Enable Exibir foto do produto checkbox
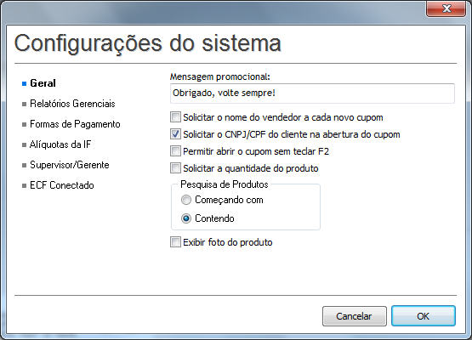This screenshot has width=472, height=340. [x=175, y=242]
